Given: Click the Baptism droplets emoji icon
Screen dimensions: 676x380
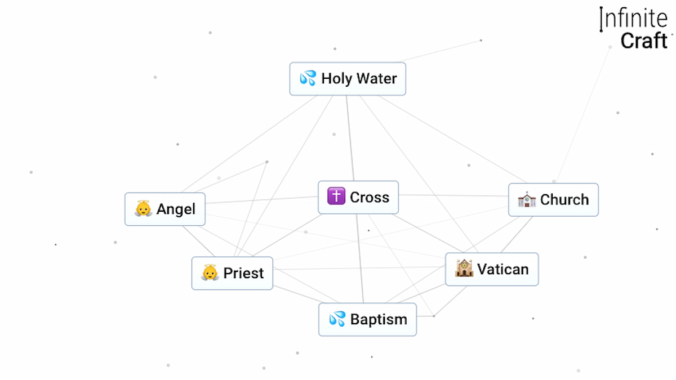Looking at the screenshot, I should pos(337,319).
